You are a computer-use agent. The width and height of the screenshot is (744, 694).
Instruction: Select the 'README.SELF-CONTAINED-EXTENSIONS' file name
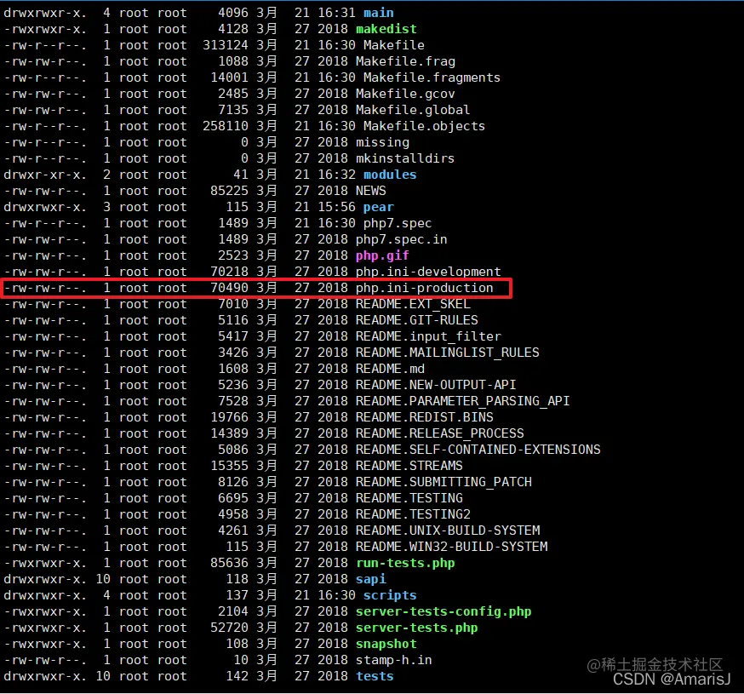point(478,450)
